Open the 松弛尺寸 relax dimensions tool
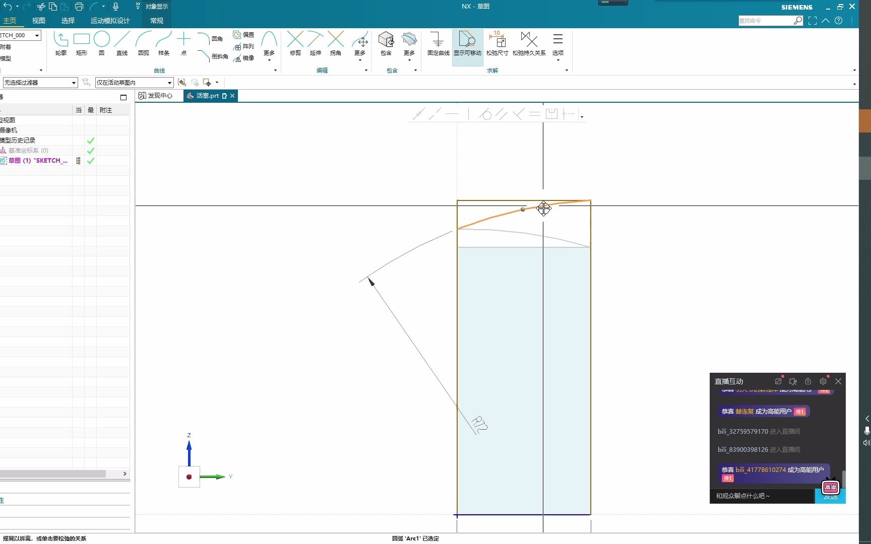 [x=497, y=43]
